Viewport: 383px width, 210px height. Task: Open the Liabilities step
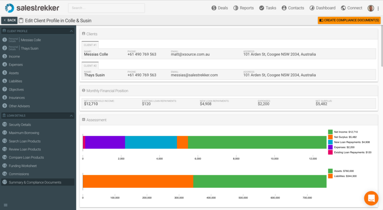(38, 81)
